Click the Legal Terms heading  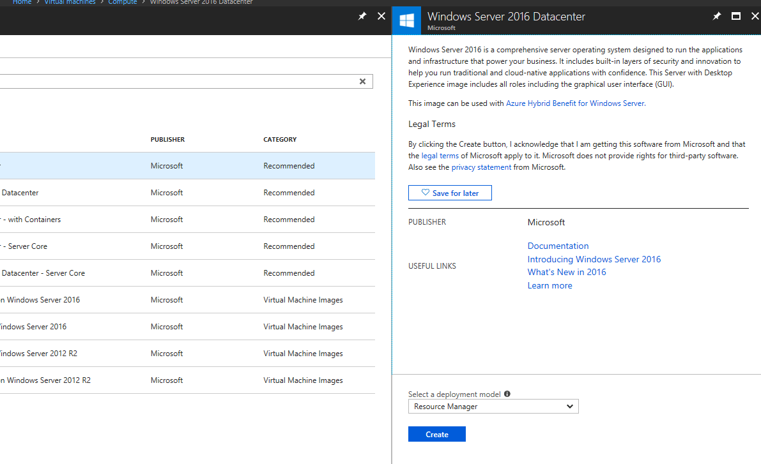coord(432,124)
